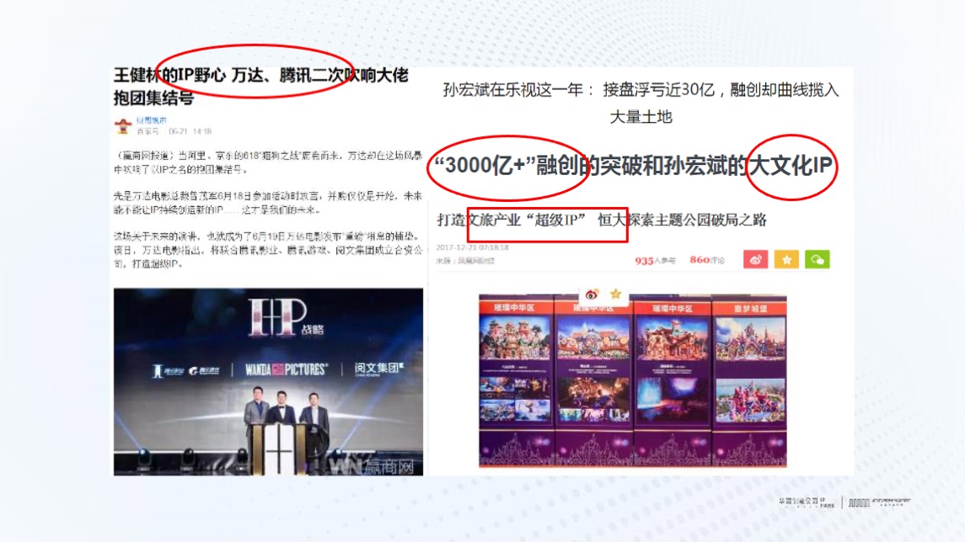965x542 pixels.
Task: Click the 璀璨中华区 theme park thumbnail
Action: (x=514, y=379)
